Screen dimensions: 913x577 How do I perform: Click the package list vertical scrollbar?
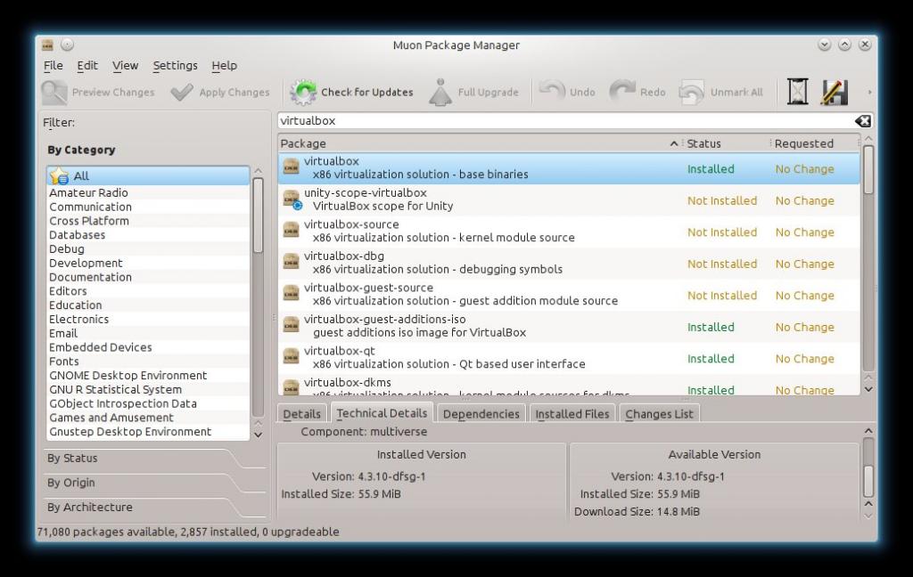pos(868,267)
